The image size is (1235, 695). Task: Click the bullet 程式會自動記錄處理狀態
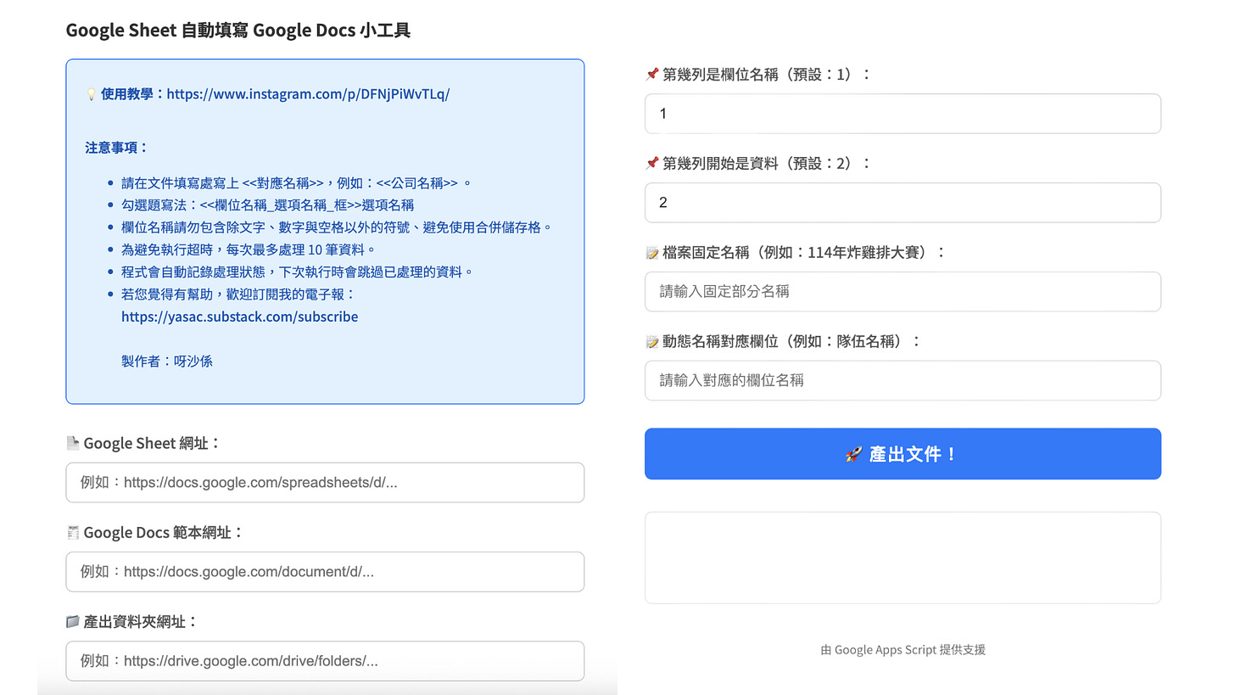point(297,272)
